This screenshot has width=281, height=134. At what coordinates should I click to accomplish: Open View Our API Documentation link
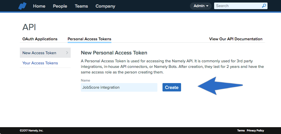(x=236, y=39)
